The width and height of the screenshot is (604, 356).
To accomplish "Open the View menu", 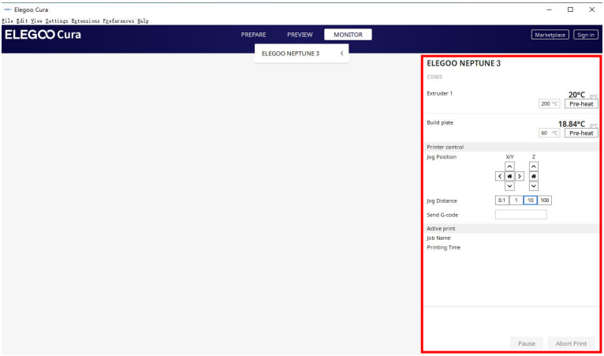I will 37,21.
